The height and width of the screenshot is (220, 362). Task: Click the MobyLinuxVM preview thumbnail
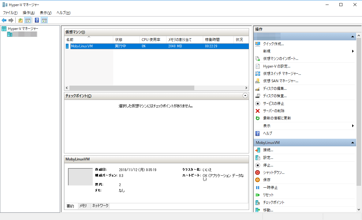pyautogui.click(x=80, y=177)
